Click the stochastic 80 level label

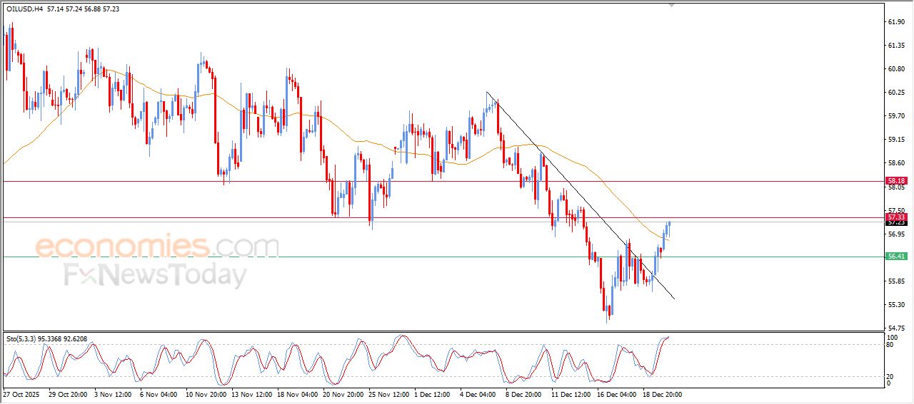pyautogui.click(x=890, y=345)
